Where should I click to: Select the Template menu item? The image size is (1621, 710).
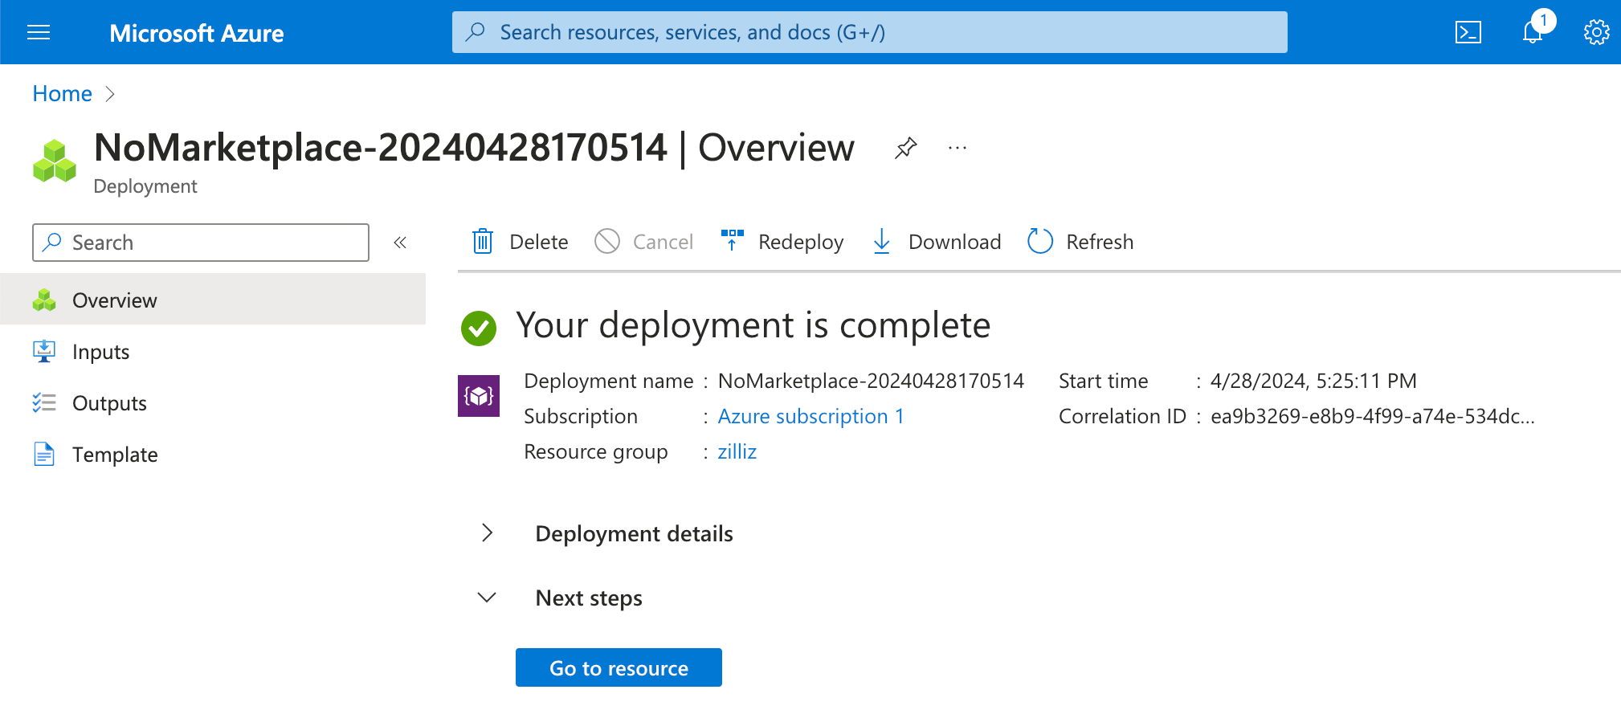pyautogui.click(x=115, y=455)
